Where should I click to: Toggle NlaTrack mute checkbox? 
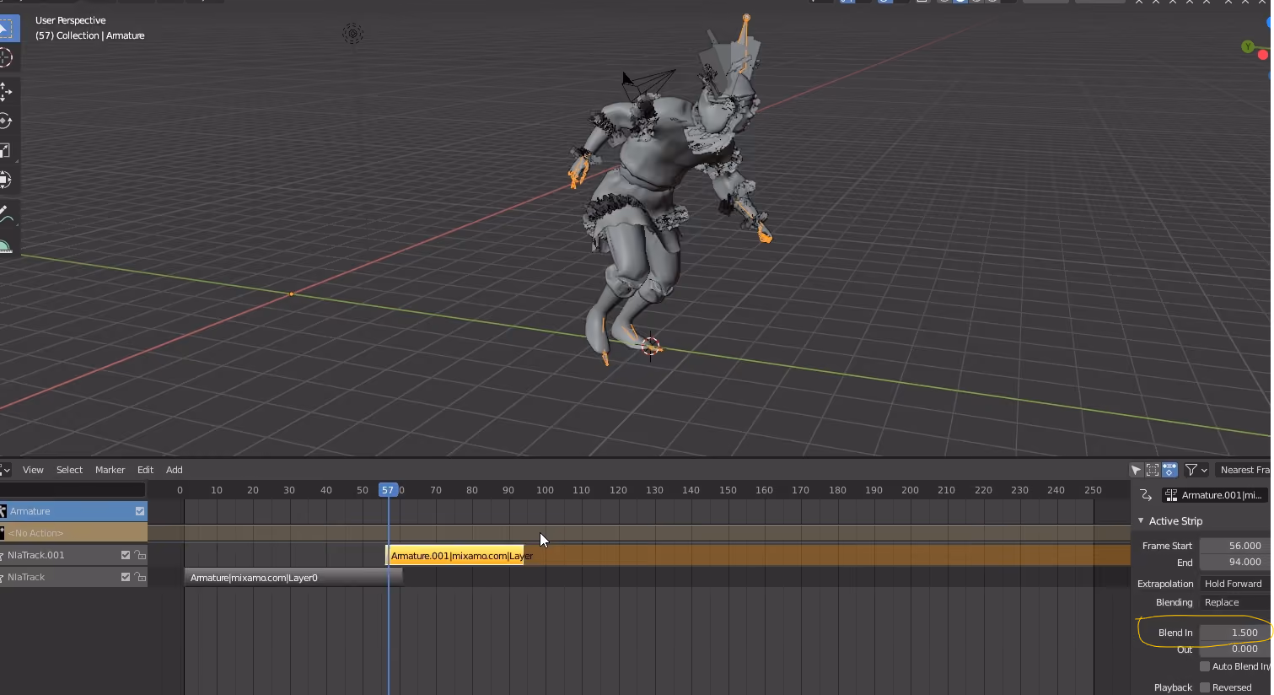click(x=126, y=577)
